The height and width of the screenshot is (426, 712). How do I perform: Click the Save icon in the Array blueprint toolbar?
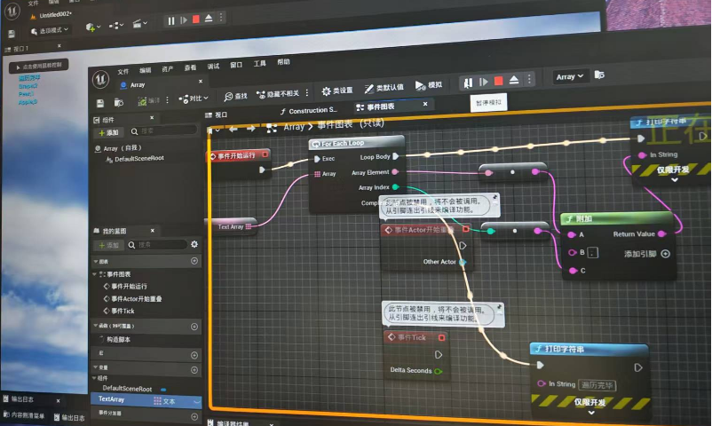[101, 103]
